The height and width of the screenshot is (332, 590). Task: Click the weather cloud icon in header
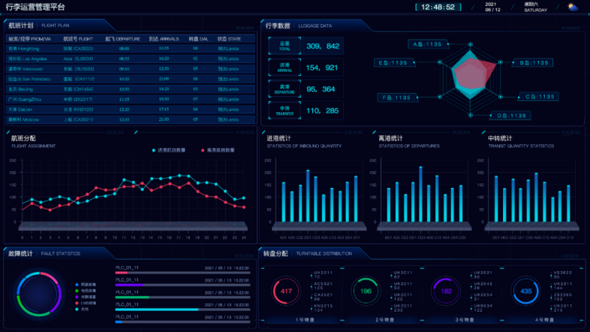tap(573, 8)
